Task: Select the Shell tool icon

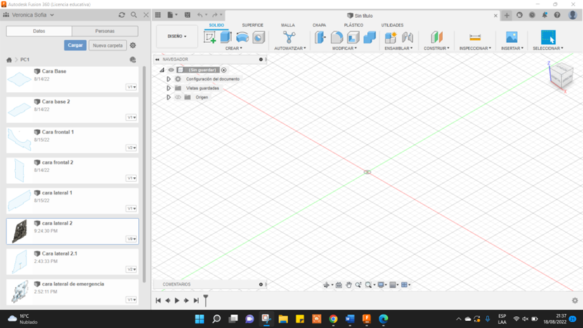Action: click(353, 38)
